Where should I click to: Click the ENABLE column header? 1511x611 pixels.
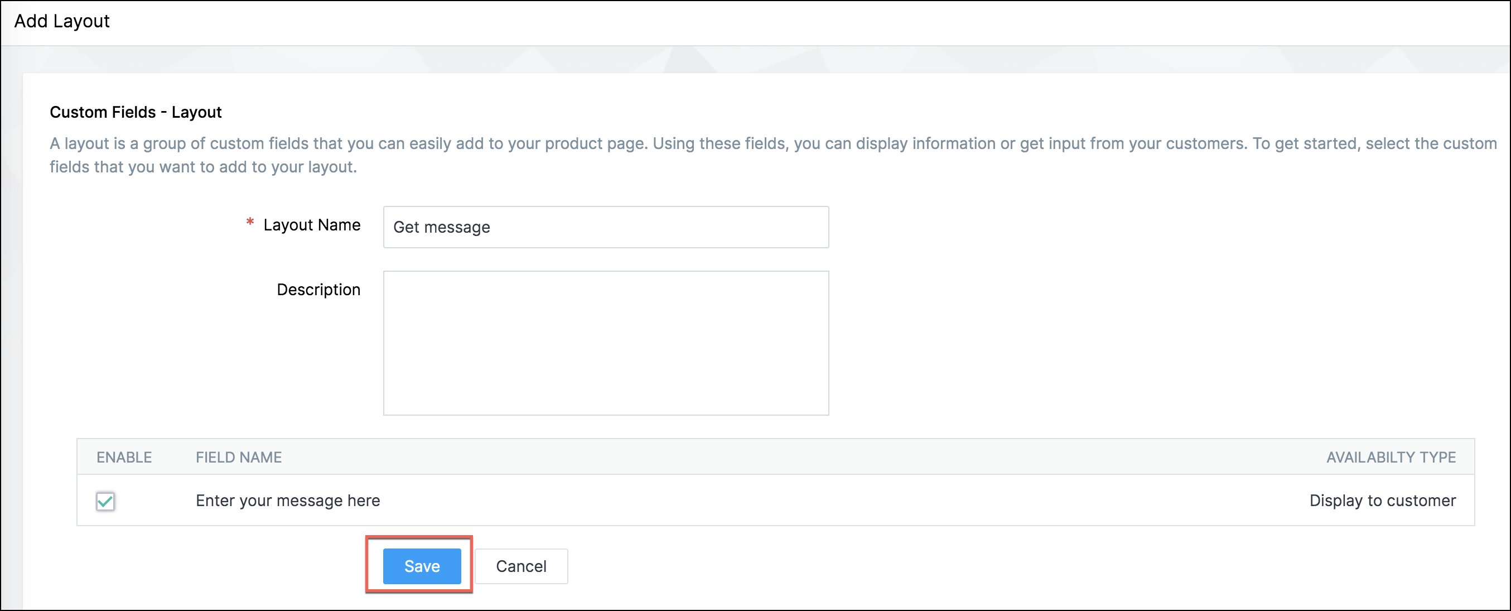124,456
